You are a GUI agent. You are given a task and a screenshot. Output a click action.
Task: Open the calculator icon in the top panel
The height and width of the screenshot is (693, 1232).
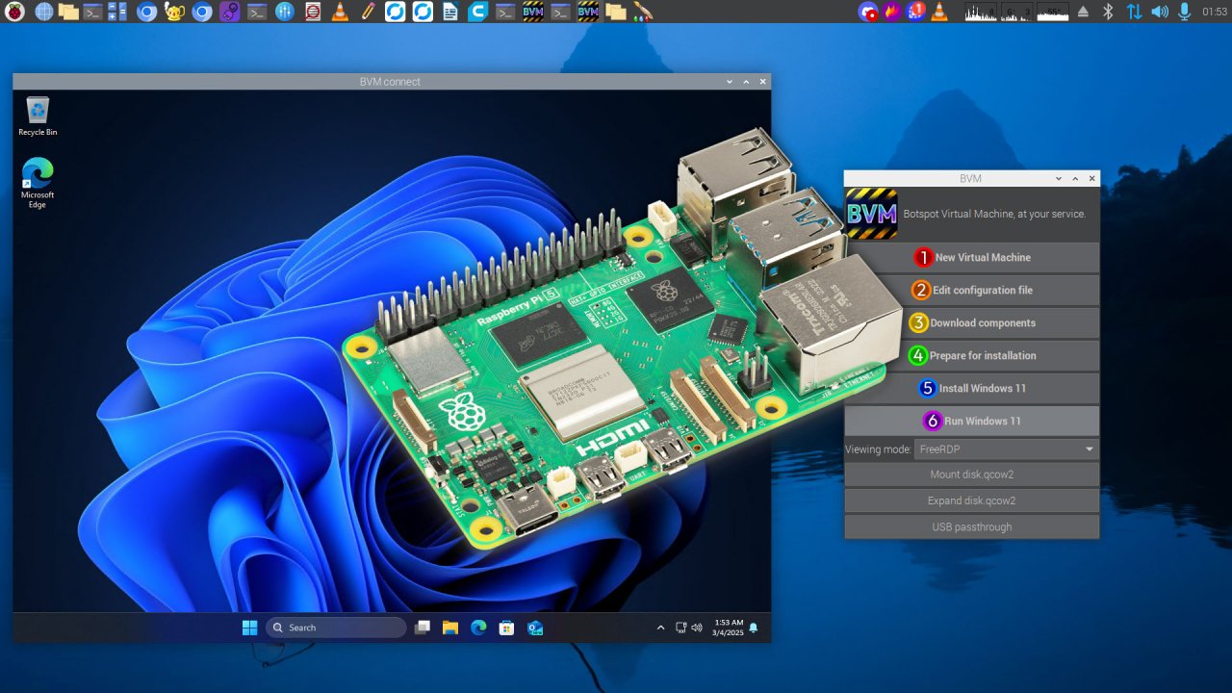click(x=117, y=12)
